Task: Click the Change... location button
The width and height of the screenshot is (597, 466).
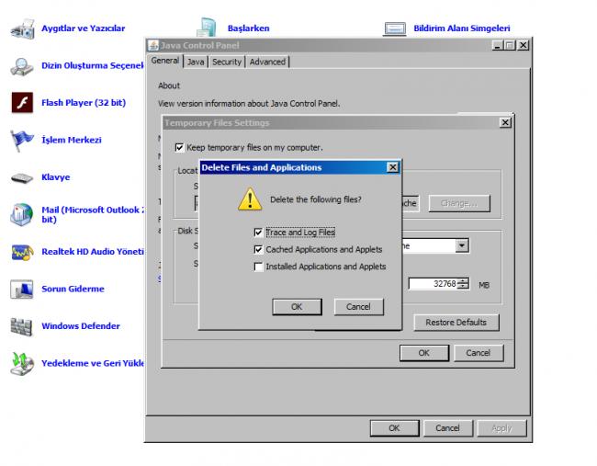Action: click(x=459, y=203)
